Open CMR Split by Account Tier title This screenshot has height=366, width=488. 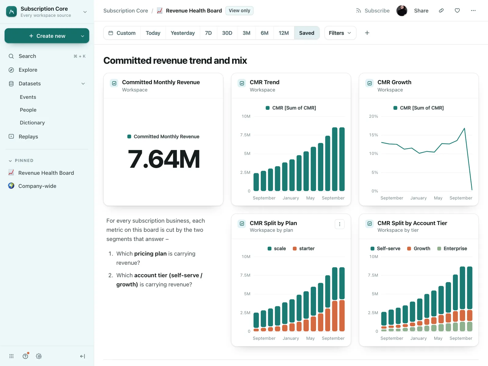(412, 223)
